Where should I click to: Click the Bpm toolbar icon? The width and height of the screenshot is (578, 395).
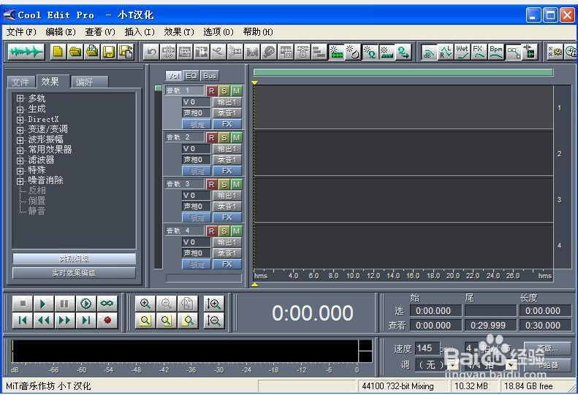pyautogui.click(x=496, y=52)
